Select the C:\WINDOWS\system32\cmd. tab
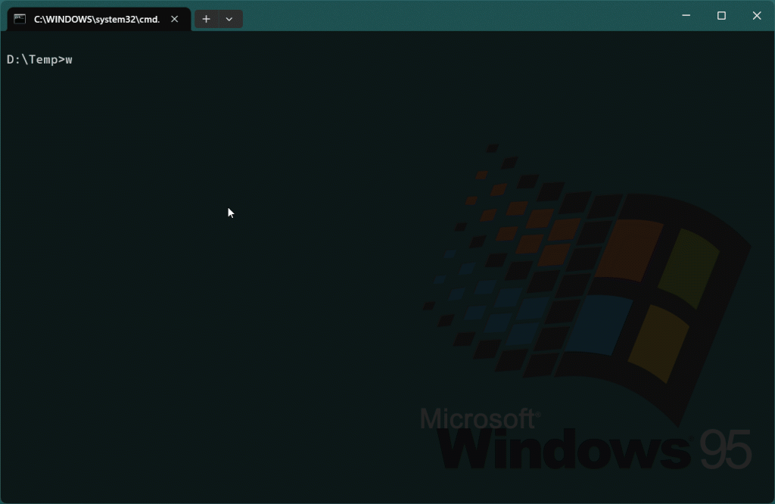The width and height of the screenshot is (775, 504). tap(97, 19)
